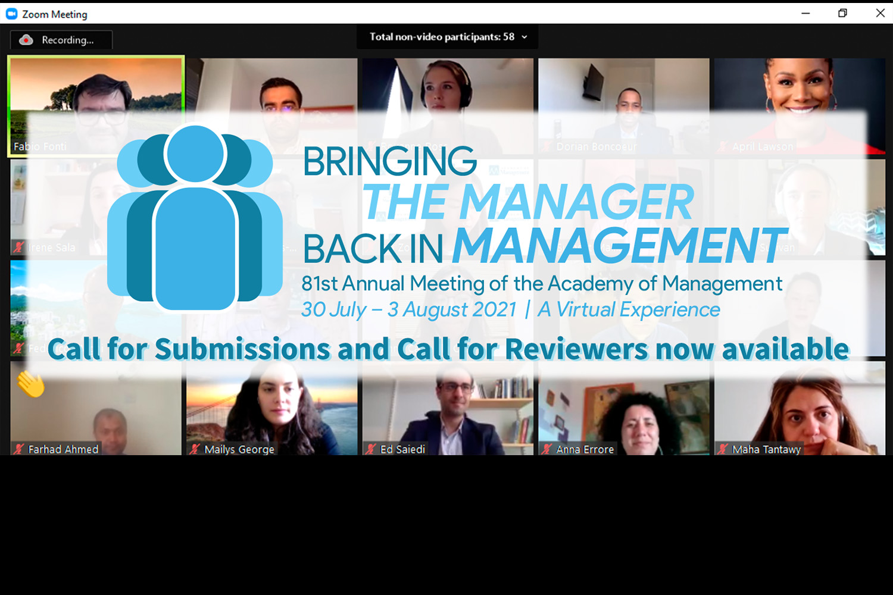Open the Total non-video participants dropdown

[x=448, y=37]
